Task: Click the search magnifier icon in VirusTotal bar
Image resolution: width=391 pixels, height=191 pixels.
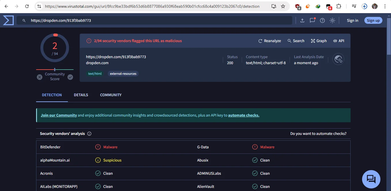Action: (x=24, y=21)
